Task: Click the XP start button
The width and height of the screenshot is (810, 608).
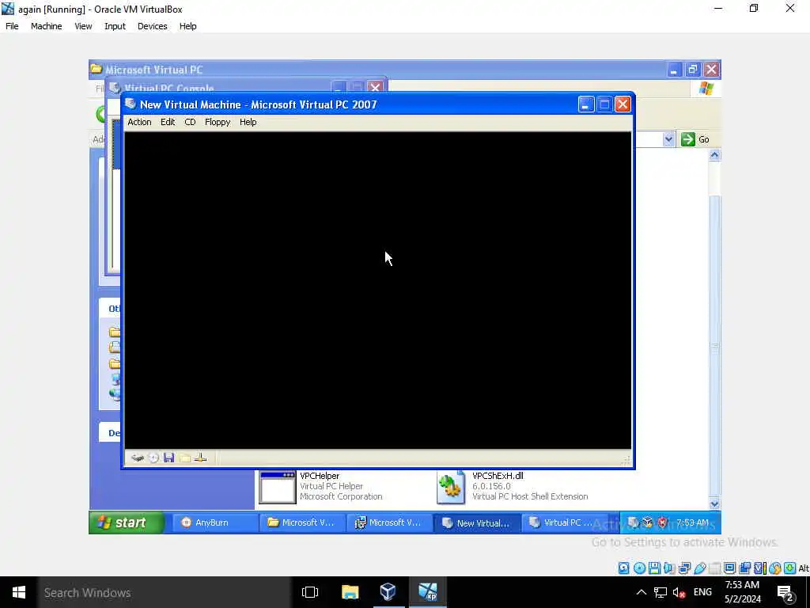Action: 127,522
